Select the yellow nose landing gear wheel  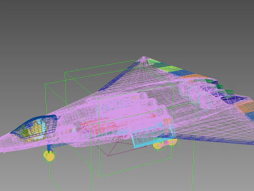point(49,155)
